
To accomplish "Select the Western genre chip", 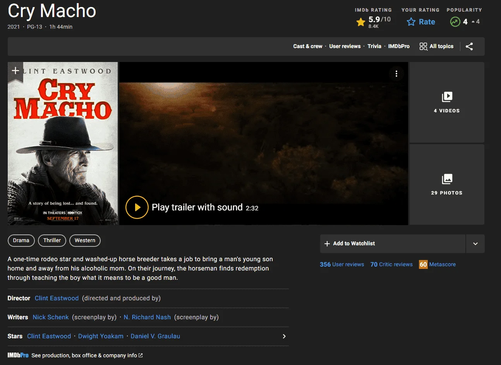I will [85, 241].
